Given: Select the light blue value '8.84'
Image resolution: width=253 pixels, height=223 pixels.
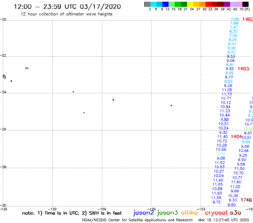Looking at the screenshot, I should (246, 142).
